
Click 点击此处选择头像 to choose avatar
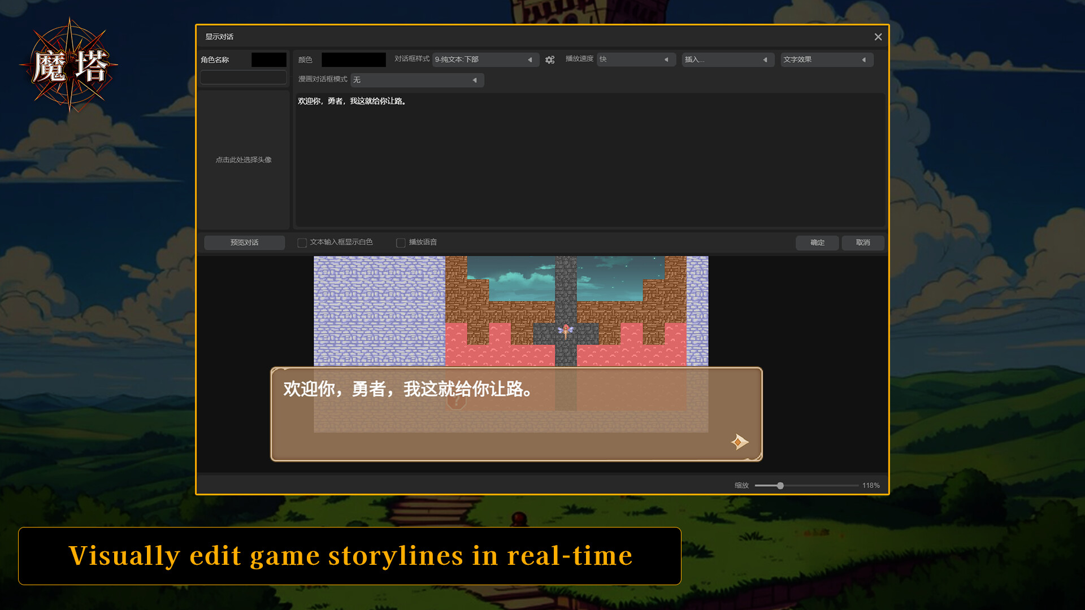click(x=243, y=160)
